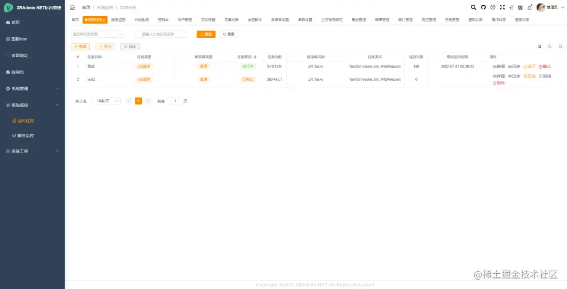Click 删除 for the test2 task
The image size is (567, 289).
pos(499,83)
